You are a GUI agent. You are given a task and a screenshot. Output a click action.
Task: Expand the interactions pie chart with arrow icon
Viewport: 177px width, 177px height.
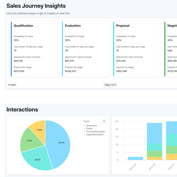click(x=104, y=121)
